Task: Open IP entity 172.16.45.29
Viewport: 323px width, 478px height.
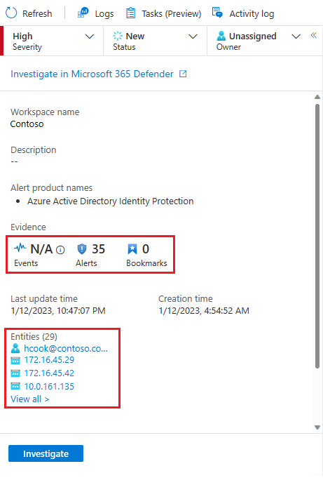Action: click(49, 360)
